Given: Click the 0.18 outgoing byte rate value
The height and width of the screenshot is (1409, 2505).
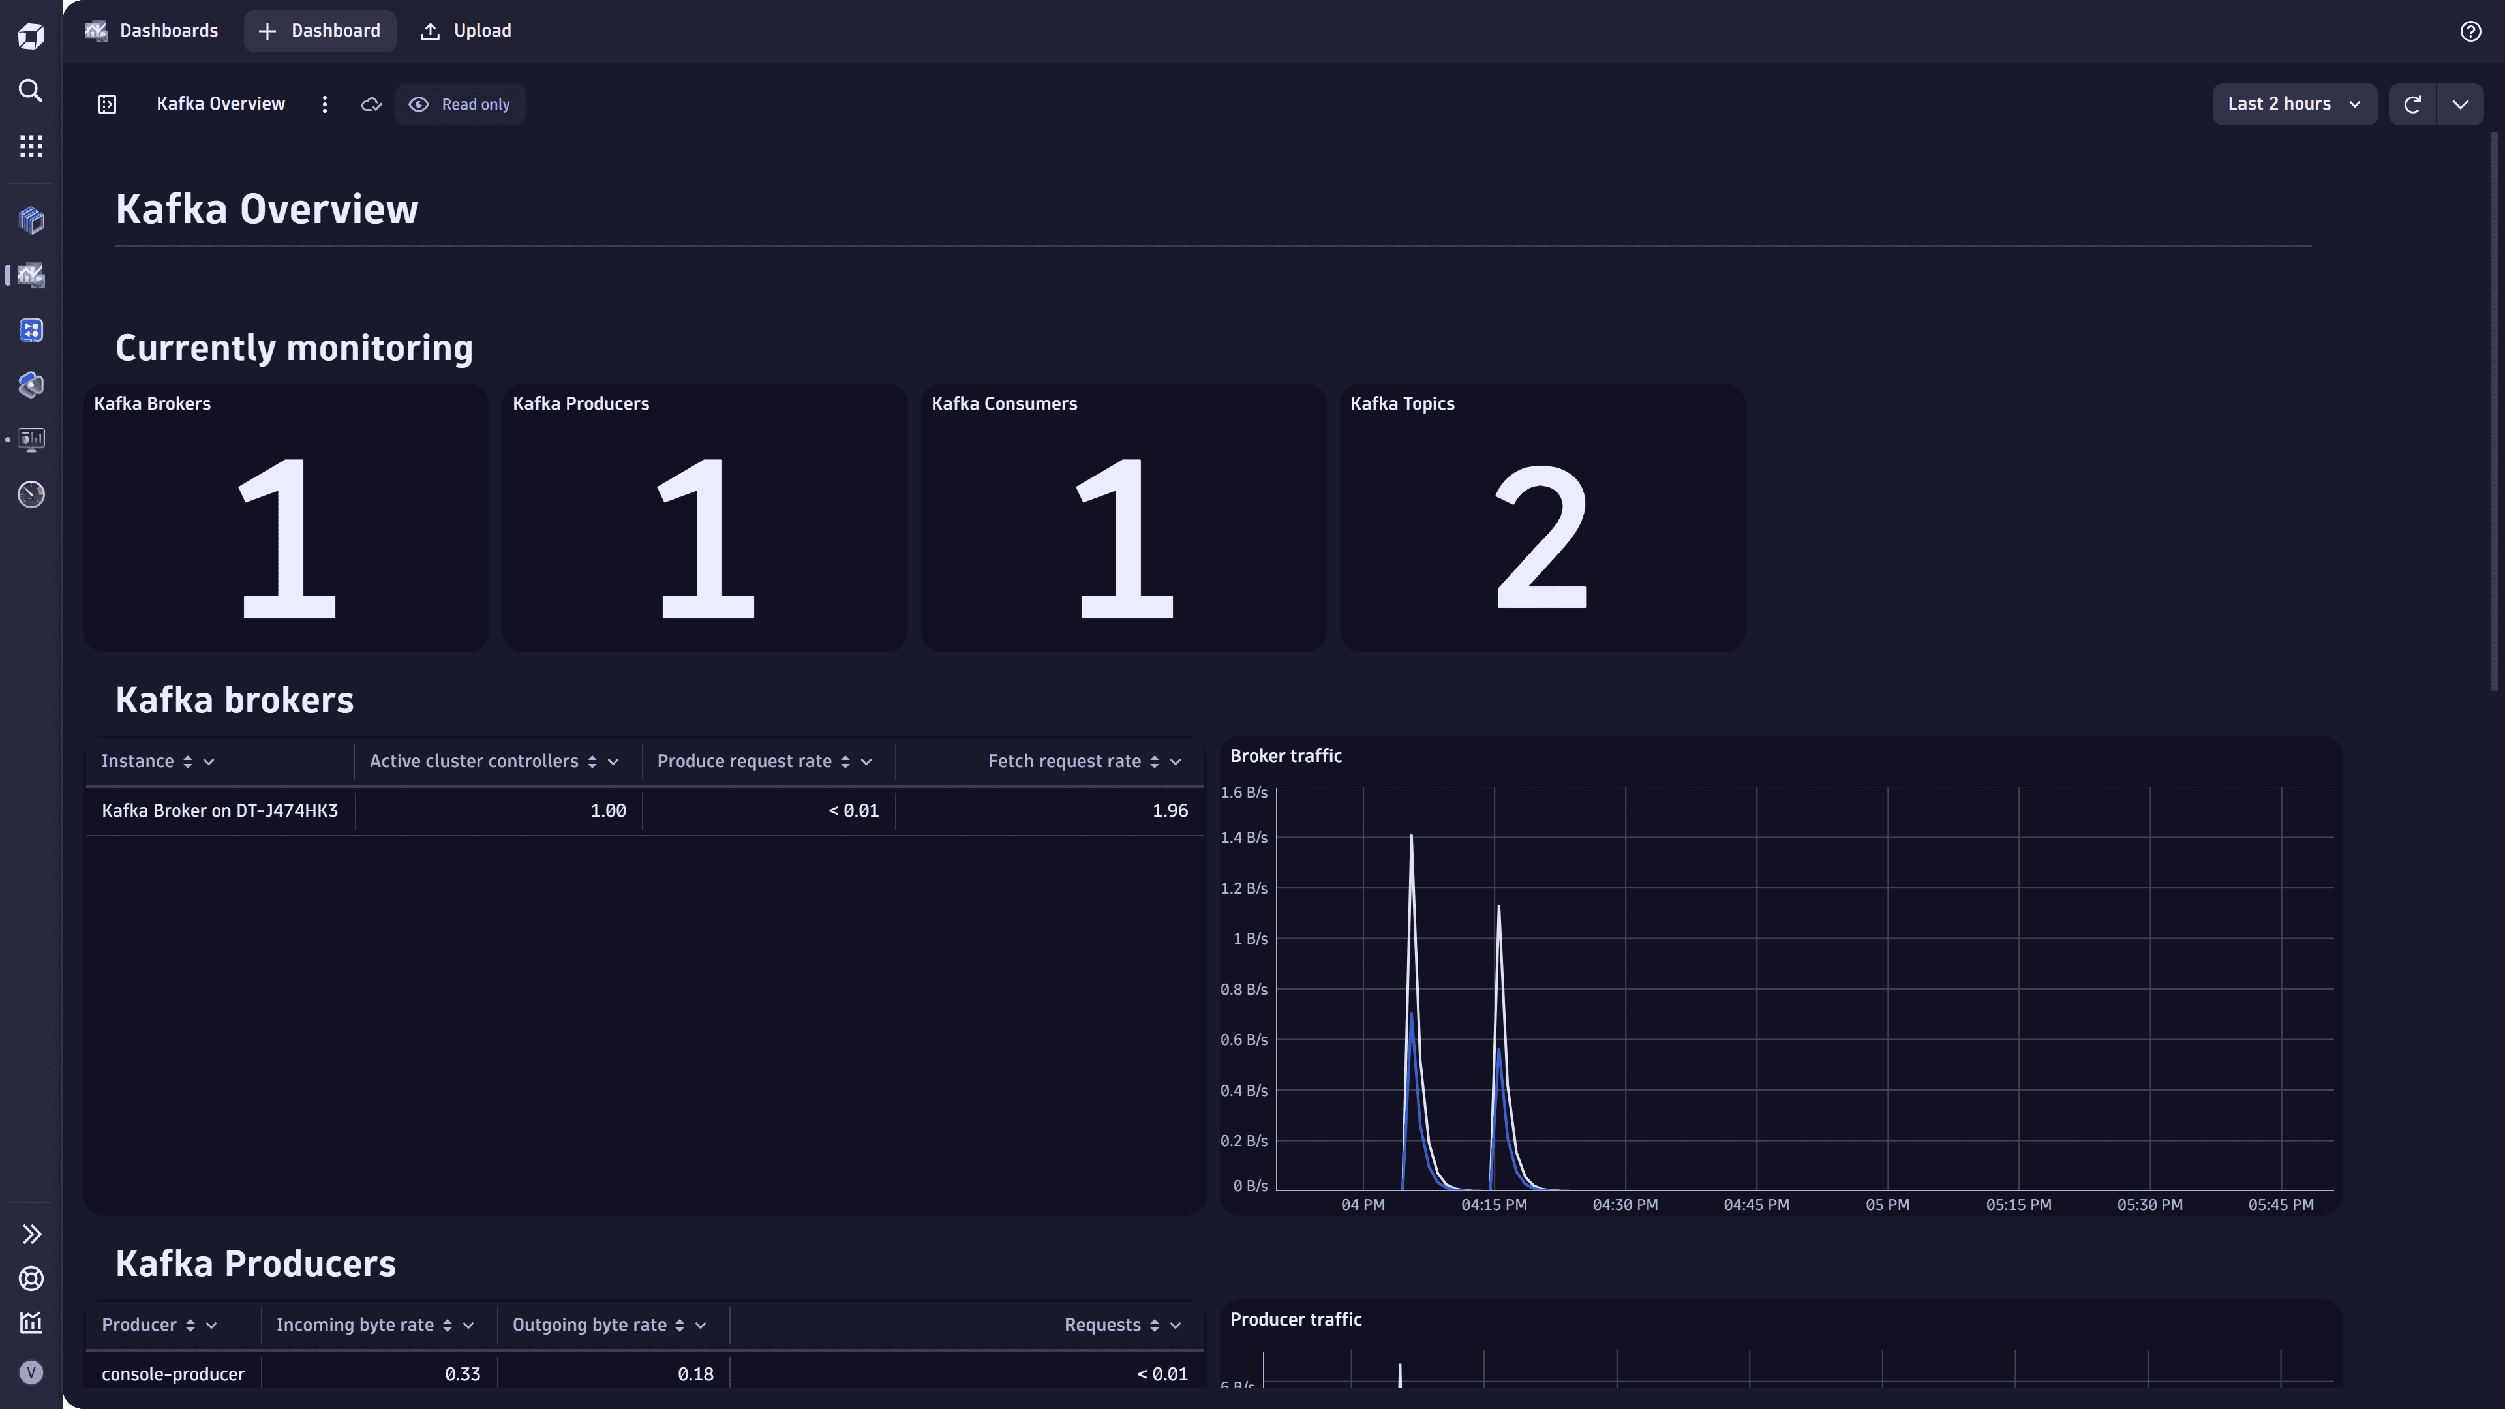Looking at the screenshot, I should pos(695,1374).
